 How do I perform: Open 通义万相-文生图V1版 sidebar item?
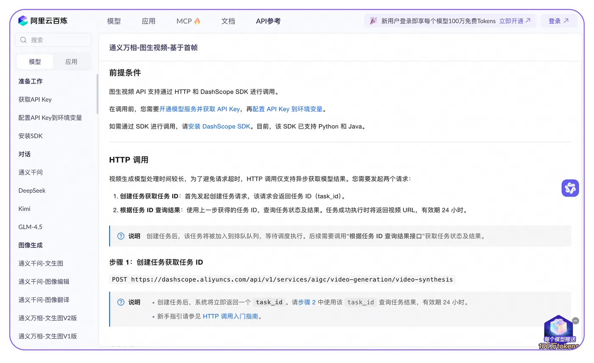[x=48, y=336]
